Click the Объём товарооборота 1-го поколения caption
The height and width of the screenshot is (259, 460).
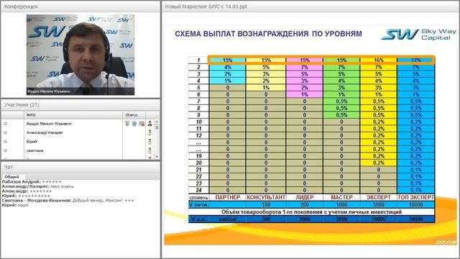(x=311, y=212)
